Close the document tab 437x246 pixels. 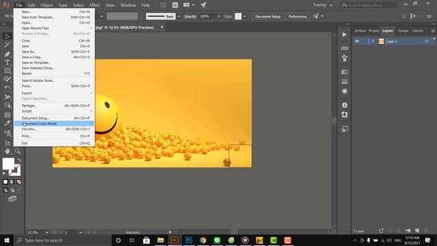[162, 27]
